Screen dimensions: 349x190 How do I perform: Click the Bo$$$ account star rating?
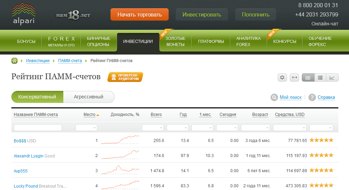tap(321, 140)
